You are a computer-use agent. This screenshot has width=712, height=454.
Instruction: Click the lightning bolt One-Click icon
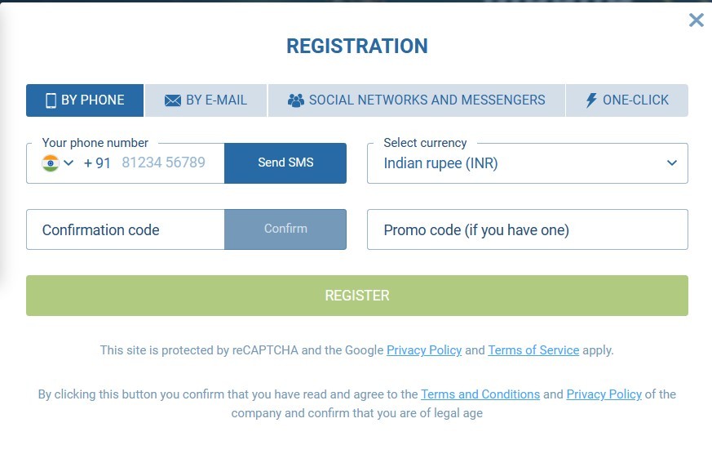click(x=590, y=100)
